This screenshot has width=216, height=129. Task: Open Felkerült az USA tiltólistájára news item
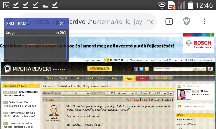point(20,104)
